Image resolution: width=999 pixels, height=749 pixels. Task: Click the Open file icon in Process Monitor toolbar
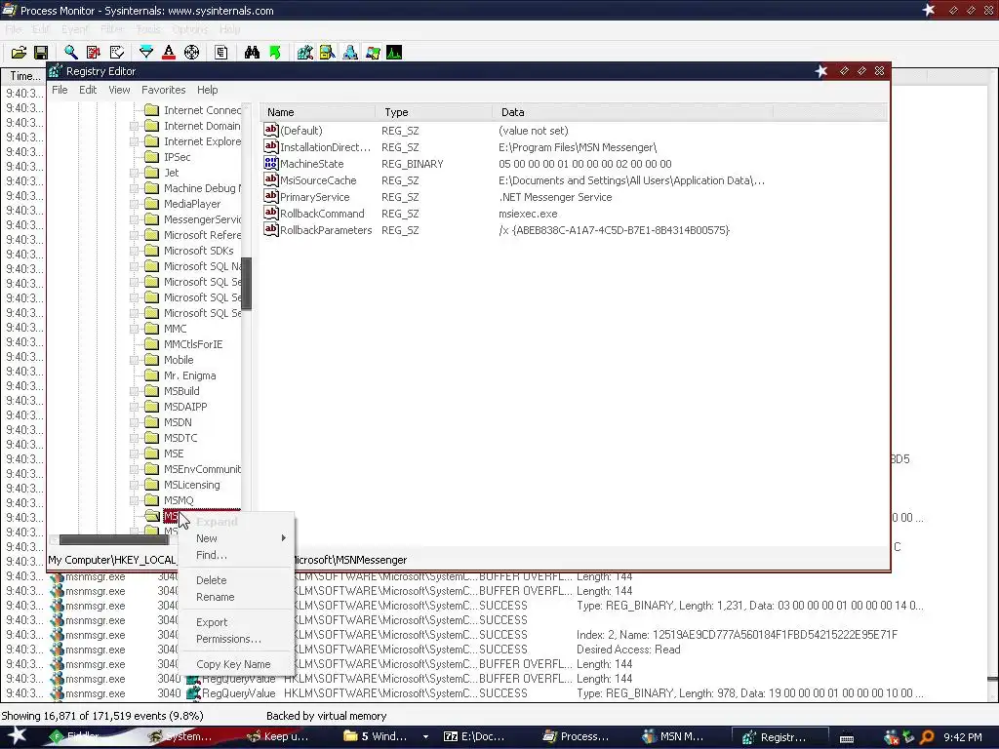[x=20, y=53]
